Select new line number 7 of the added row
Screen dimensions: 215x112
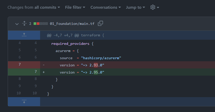tap(36, 72)
